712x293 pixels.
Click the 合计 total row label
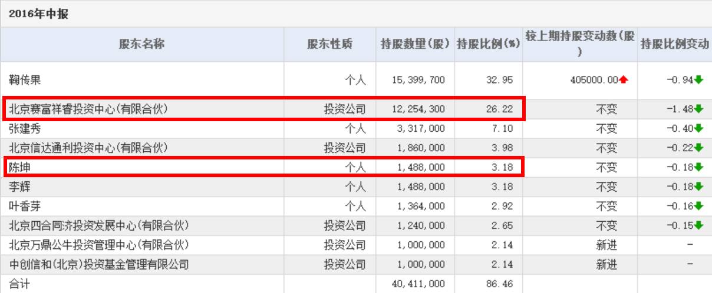pos(19,284)
